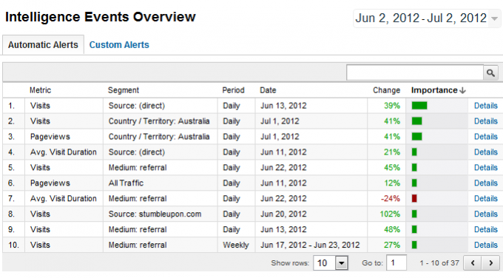Screen dimensions: 503x278
Task: Open Details for row 9 Visits referral
Action: (x=486, y=230)
